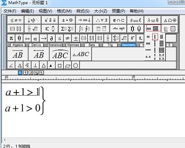Choose the 4x4 matrix template in dropdown
Viewport: 185px width, 148px height.
click(x=162, y=50)
